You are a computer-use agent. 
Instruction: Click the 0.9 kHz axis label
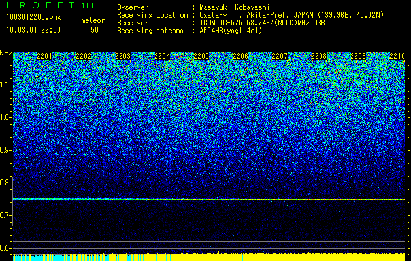click(x=5, y=150)
